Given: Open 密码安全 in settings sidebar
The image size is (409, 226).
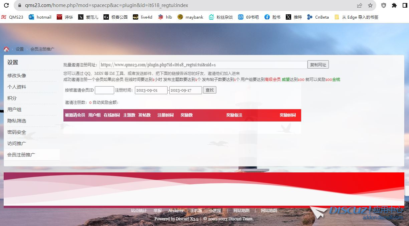Looking at the screenshot, I should (x=17, y=132).
